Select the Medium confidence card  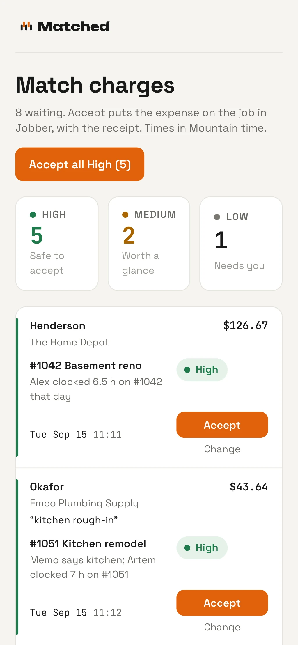pyautogui.click(x=149, y=244)
